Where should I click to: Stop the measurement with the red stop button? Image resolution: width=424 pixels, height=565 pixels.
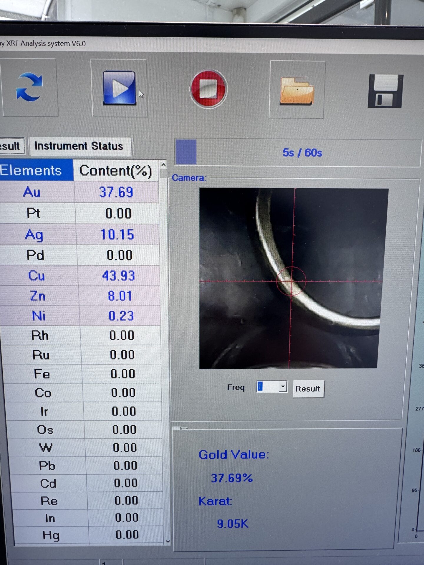click(x=209, y=89)
